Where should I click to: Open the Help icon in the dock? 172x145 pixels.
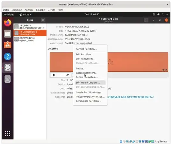click(x=8, y=56)
